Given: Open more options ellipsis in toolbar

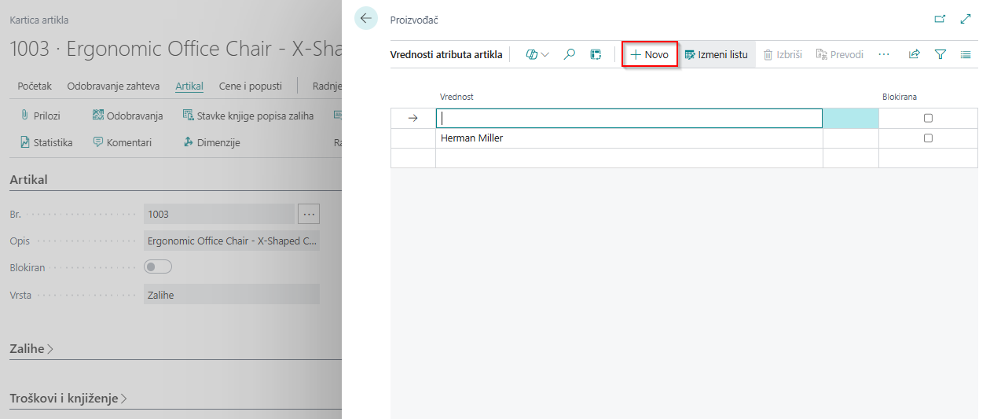Looking at the screenshot, I should 884,54.
